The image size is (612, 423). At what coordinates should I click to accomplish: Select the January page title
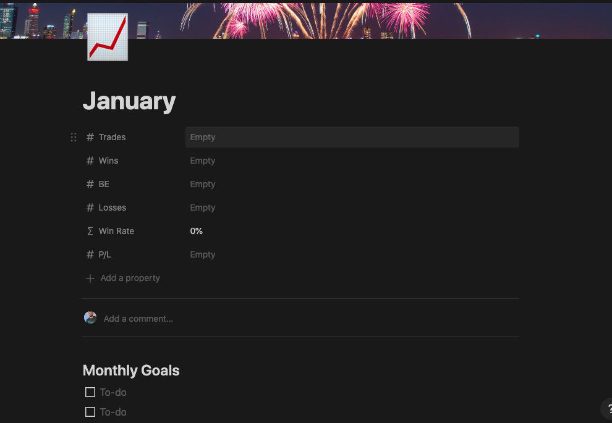click(x=129, y=101)
